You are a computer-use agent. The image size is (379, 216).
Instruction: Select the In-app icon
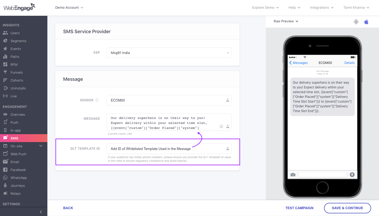[5, 130]
